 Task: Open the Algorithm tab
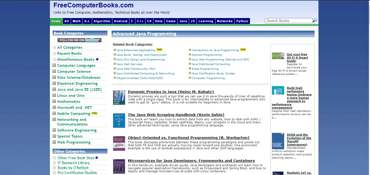(102, 21)
